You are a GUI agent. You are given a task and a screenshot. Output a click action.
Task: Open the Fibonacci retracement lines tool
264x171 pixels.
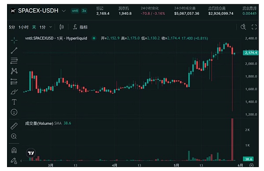pyautogui.click(x=14, y=61)
